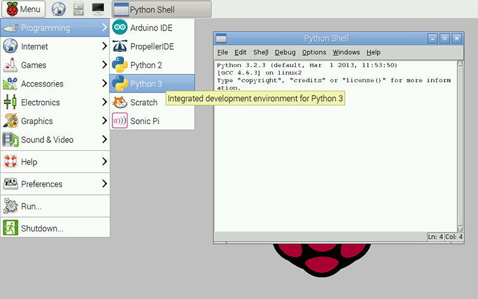The width and height of the screenshot is (478, 299).
Task: Click the Python 2 snake icon
Action: [x=120, y=65]
